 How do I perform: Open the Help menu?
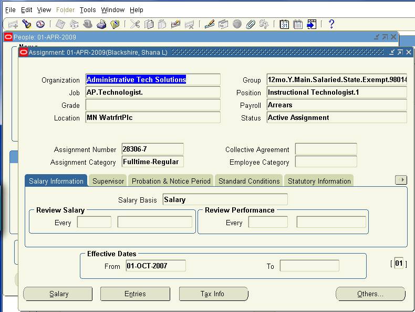coord(136,10)
